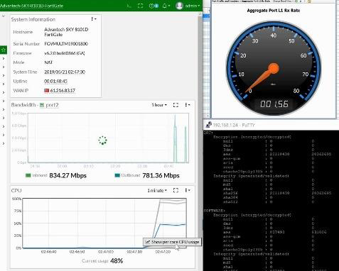Open System Information widget options menu
This screenshot has width=339, height=271.
pyautogui.click(x=94, y=19)
